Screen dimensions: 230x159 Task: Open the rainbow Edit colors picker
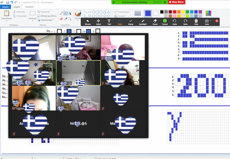(x=208, y=13)
